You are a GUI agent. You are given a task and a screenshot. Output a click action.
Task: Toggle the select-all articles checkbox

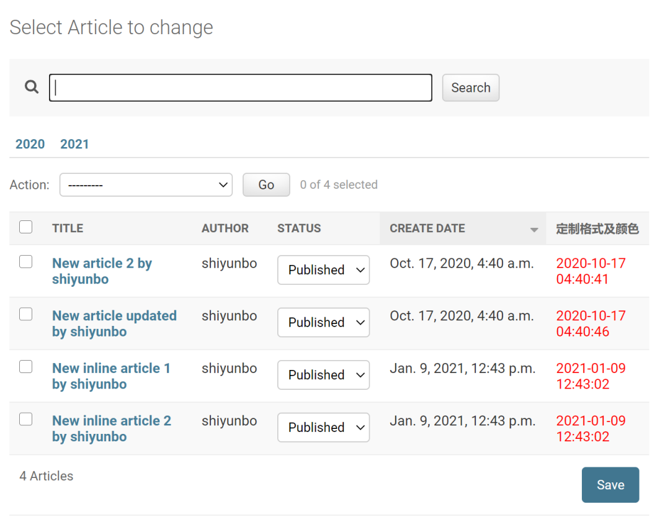(25, 227)
